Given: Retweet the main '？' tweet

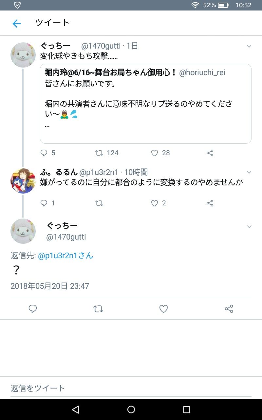Looking at the screenshot, I should coord(98,309).
